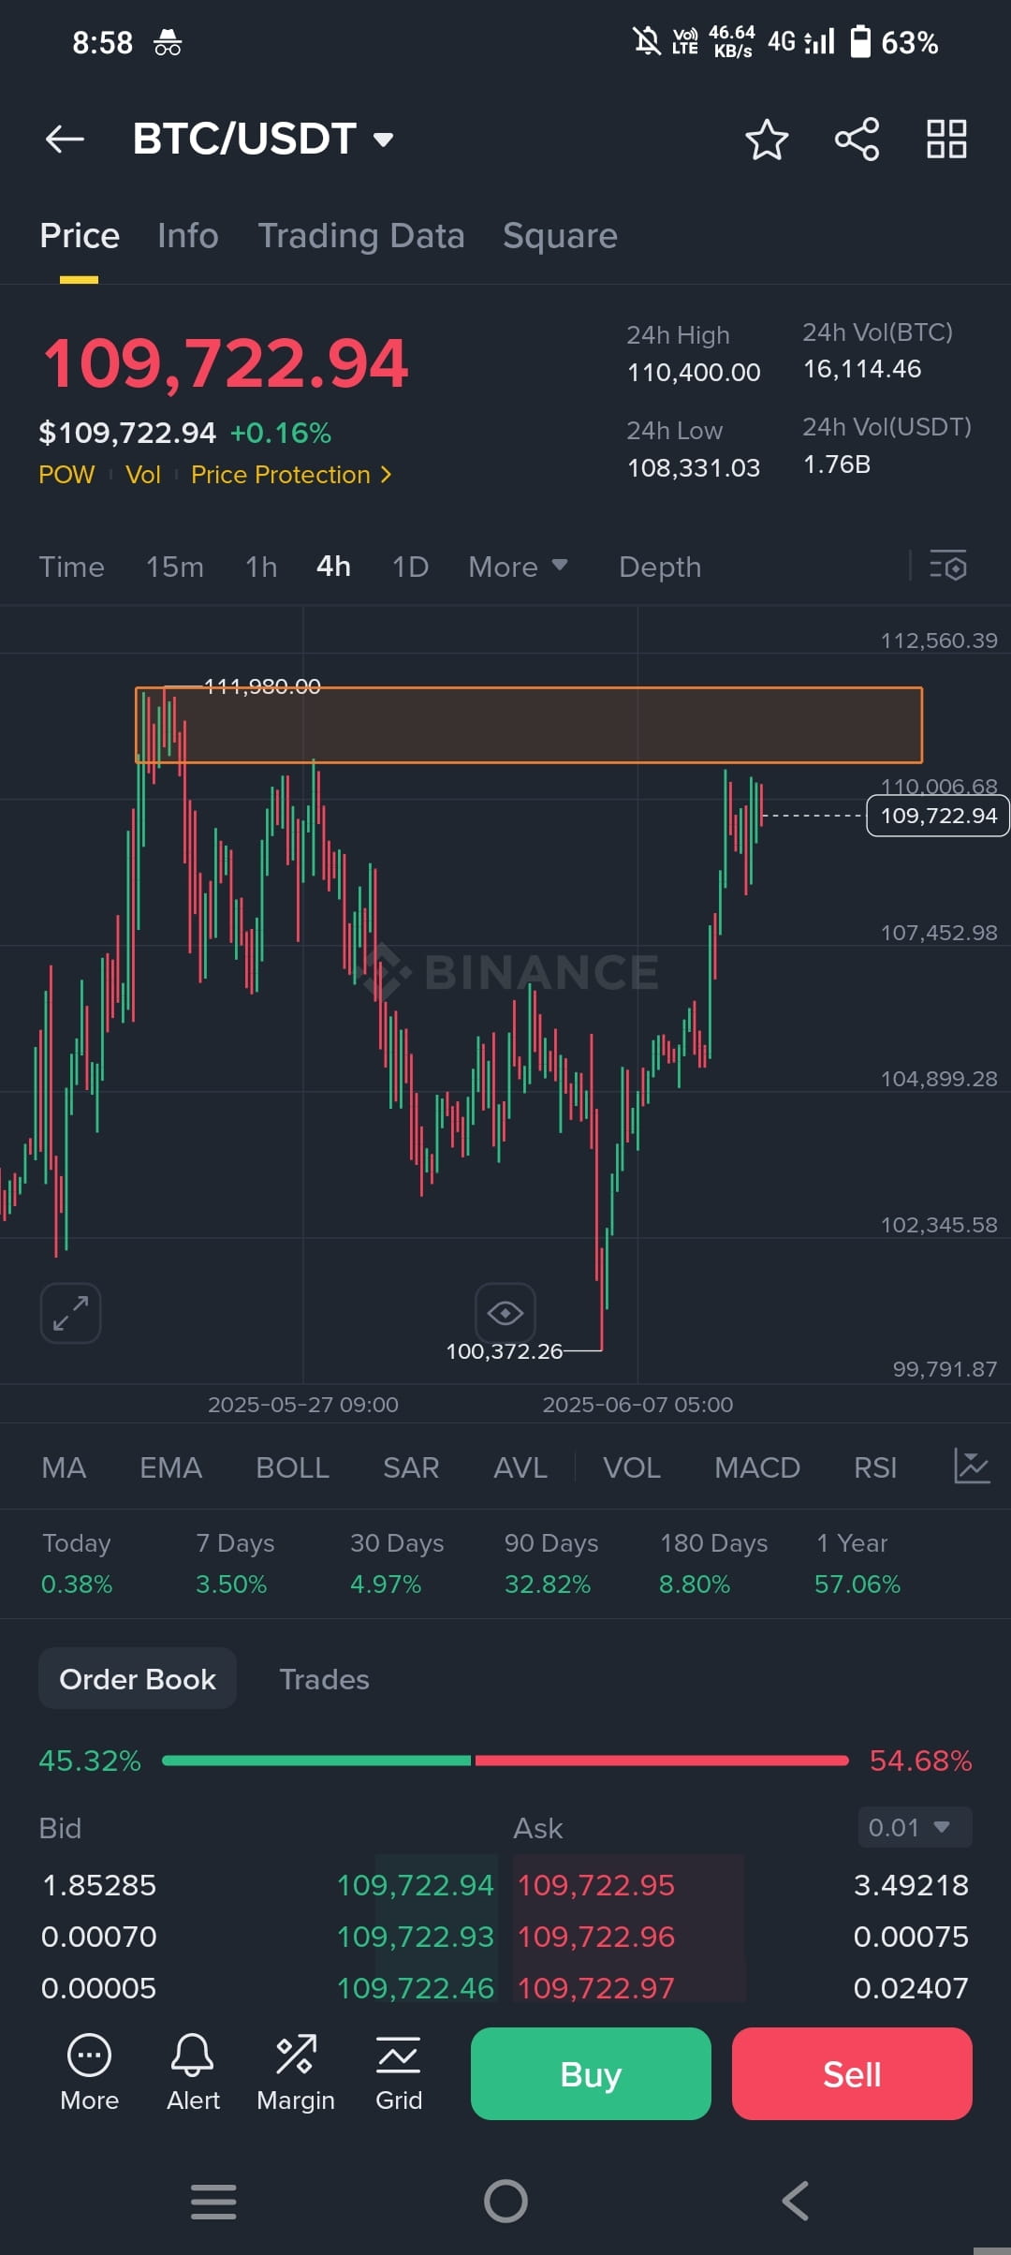The height and width of the screenshot is (2255, 1011).
Task: Tap the red Sell button
Action: 852,2073
